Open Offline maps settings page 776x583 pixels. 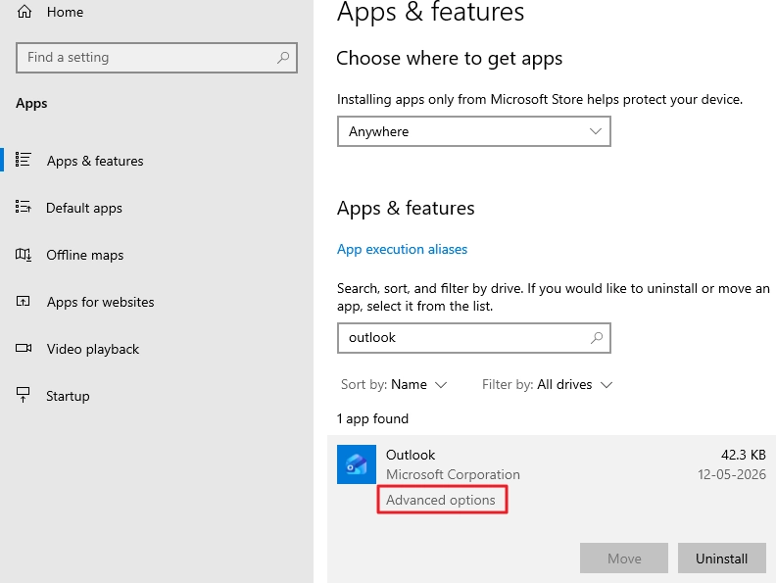point(85,255)
